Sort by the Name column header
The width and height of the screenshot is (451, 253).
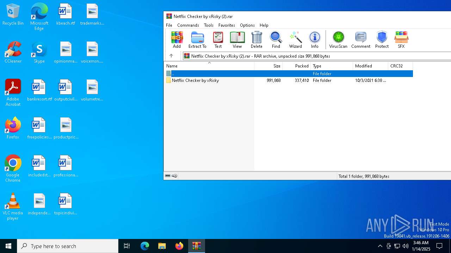tap(209, 66)
